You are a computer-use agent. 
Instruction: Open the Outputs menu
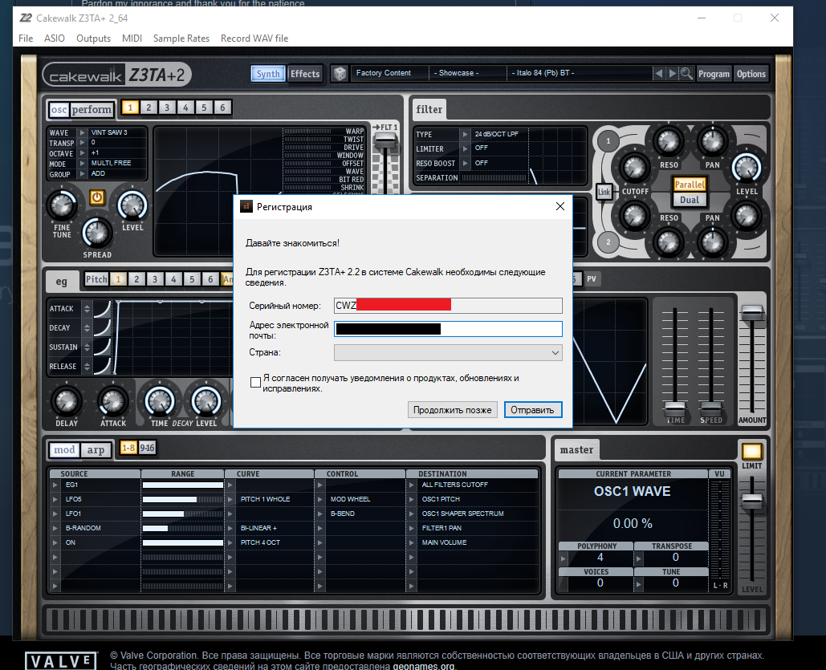point(93,39)
